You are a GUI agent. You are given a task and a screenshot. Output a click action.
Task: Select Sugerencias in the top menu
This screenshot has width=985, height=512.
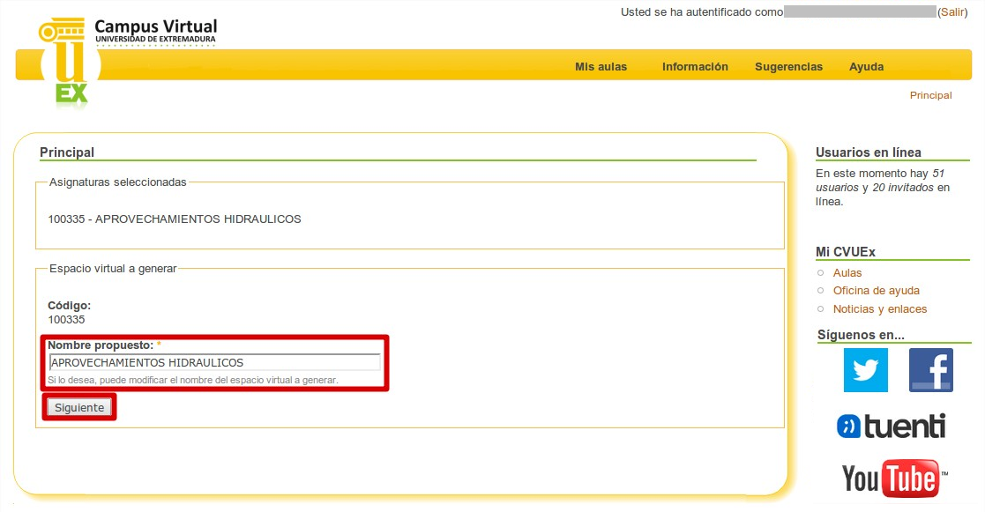click(788, 67)
